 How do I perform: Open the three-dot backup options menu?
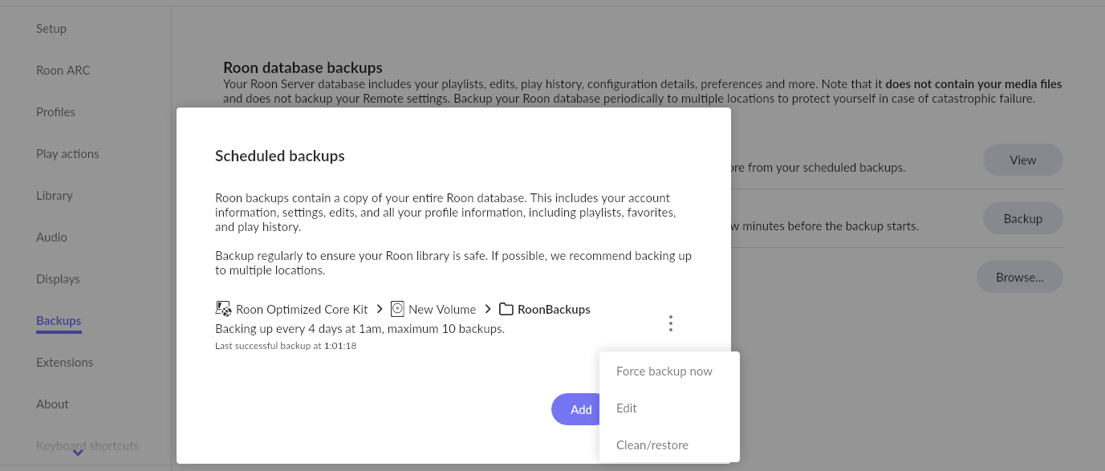(670, 323)
